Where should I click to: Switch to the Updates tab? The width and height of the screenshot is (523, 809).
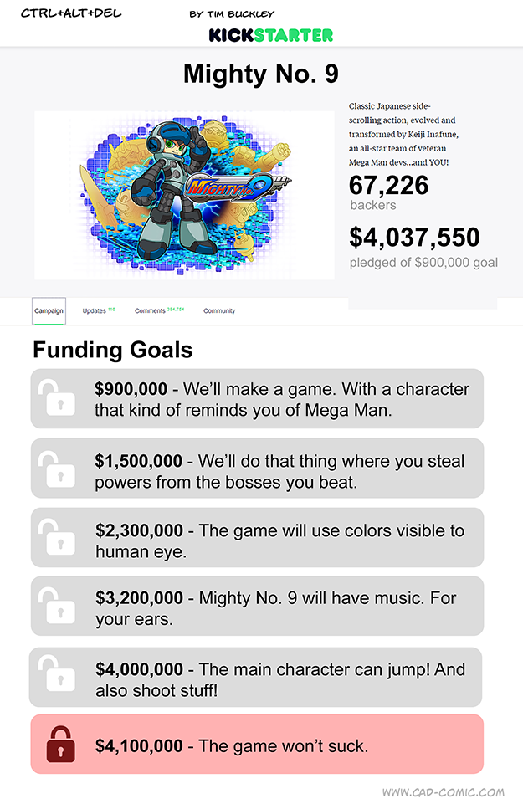click(95, 310)
